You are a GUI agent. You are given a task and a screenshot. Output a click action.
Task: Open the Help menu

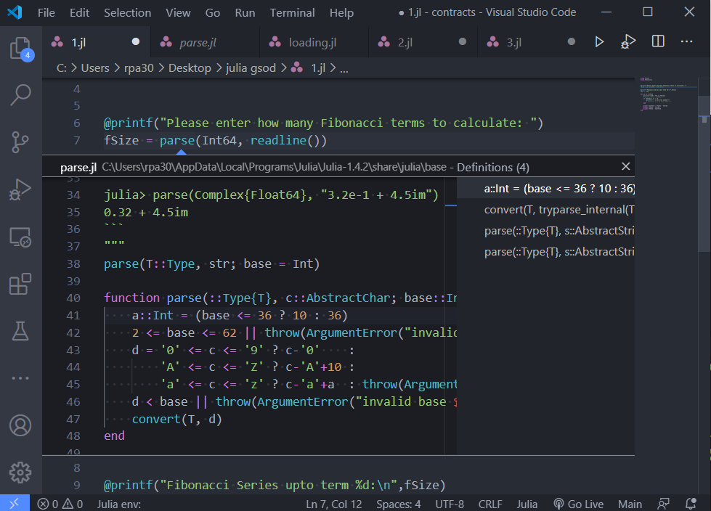[x=341, y=12]
